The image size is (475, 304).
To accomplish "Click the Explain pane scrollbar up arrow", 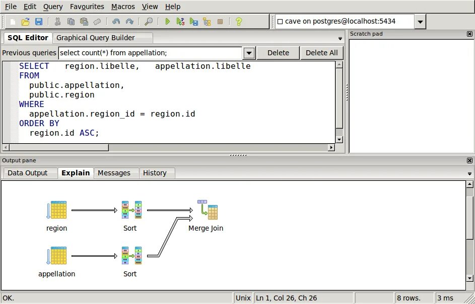I will click(469, 184).
